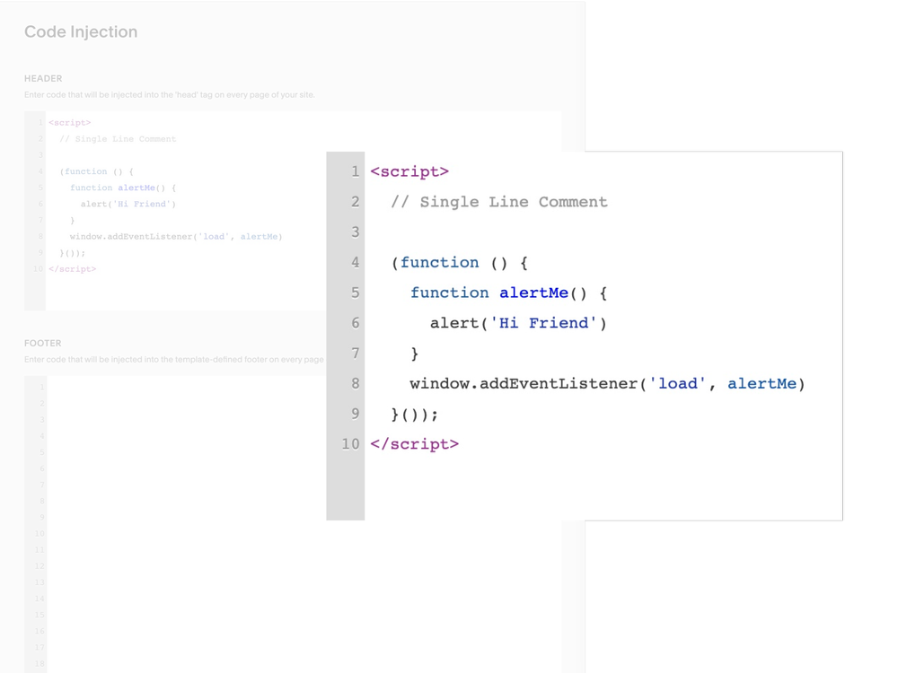Click the 'FOOTER' section label

click(x=42, y=344)
